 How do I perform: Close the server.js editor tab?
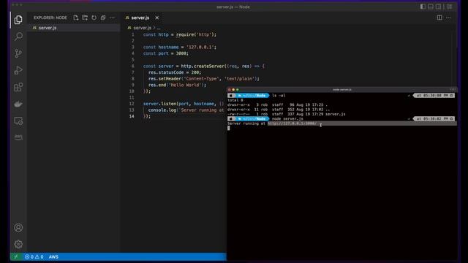point(157,18)
